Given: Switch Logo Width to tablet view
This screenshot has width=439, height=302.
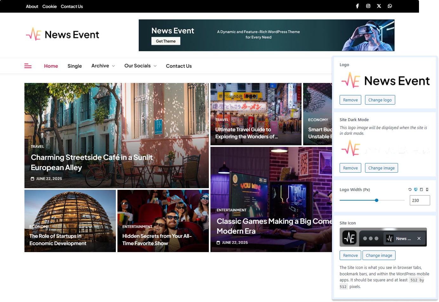Looking at the screenshot, I should tap(421, 189).
